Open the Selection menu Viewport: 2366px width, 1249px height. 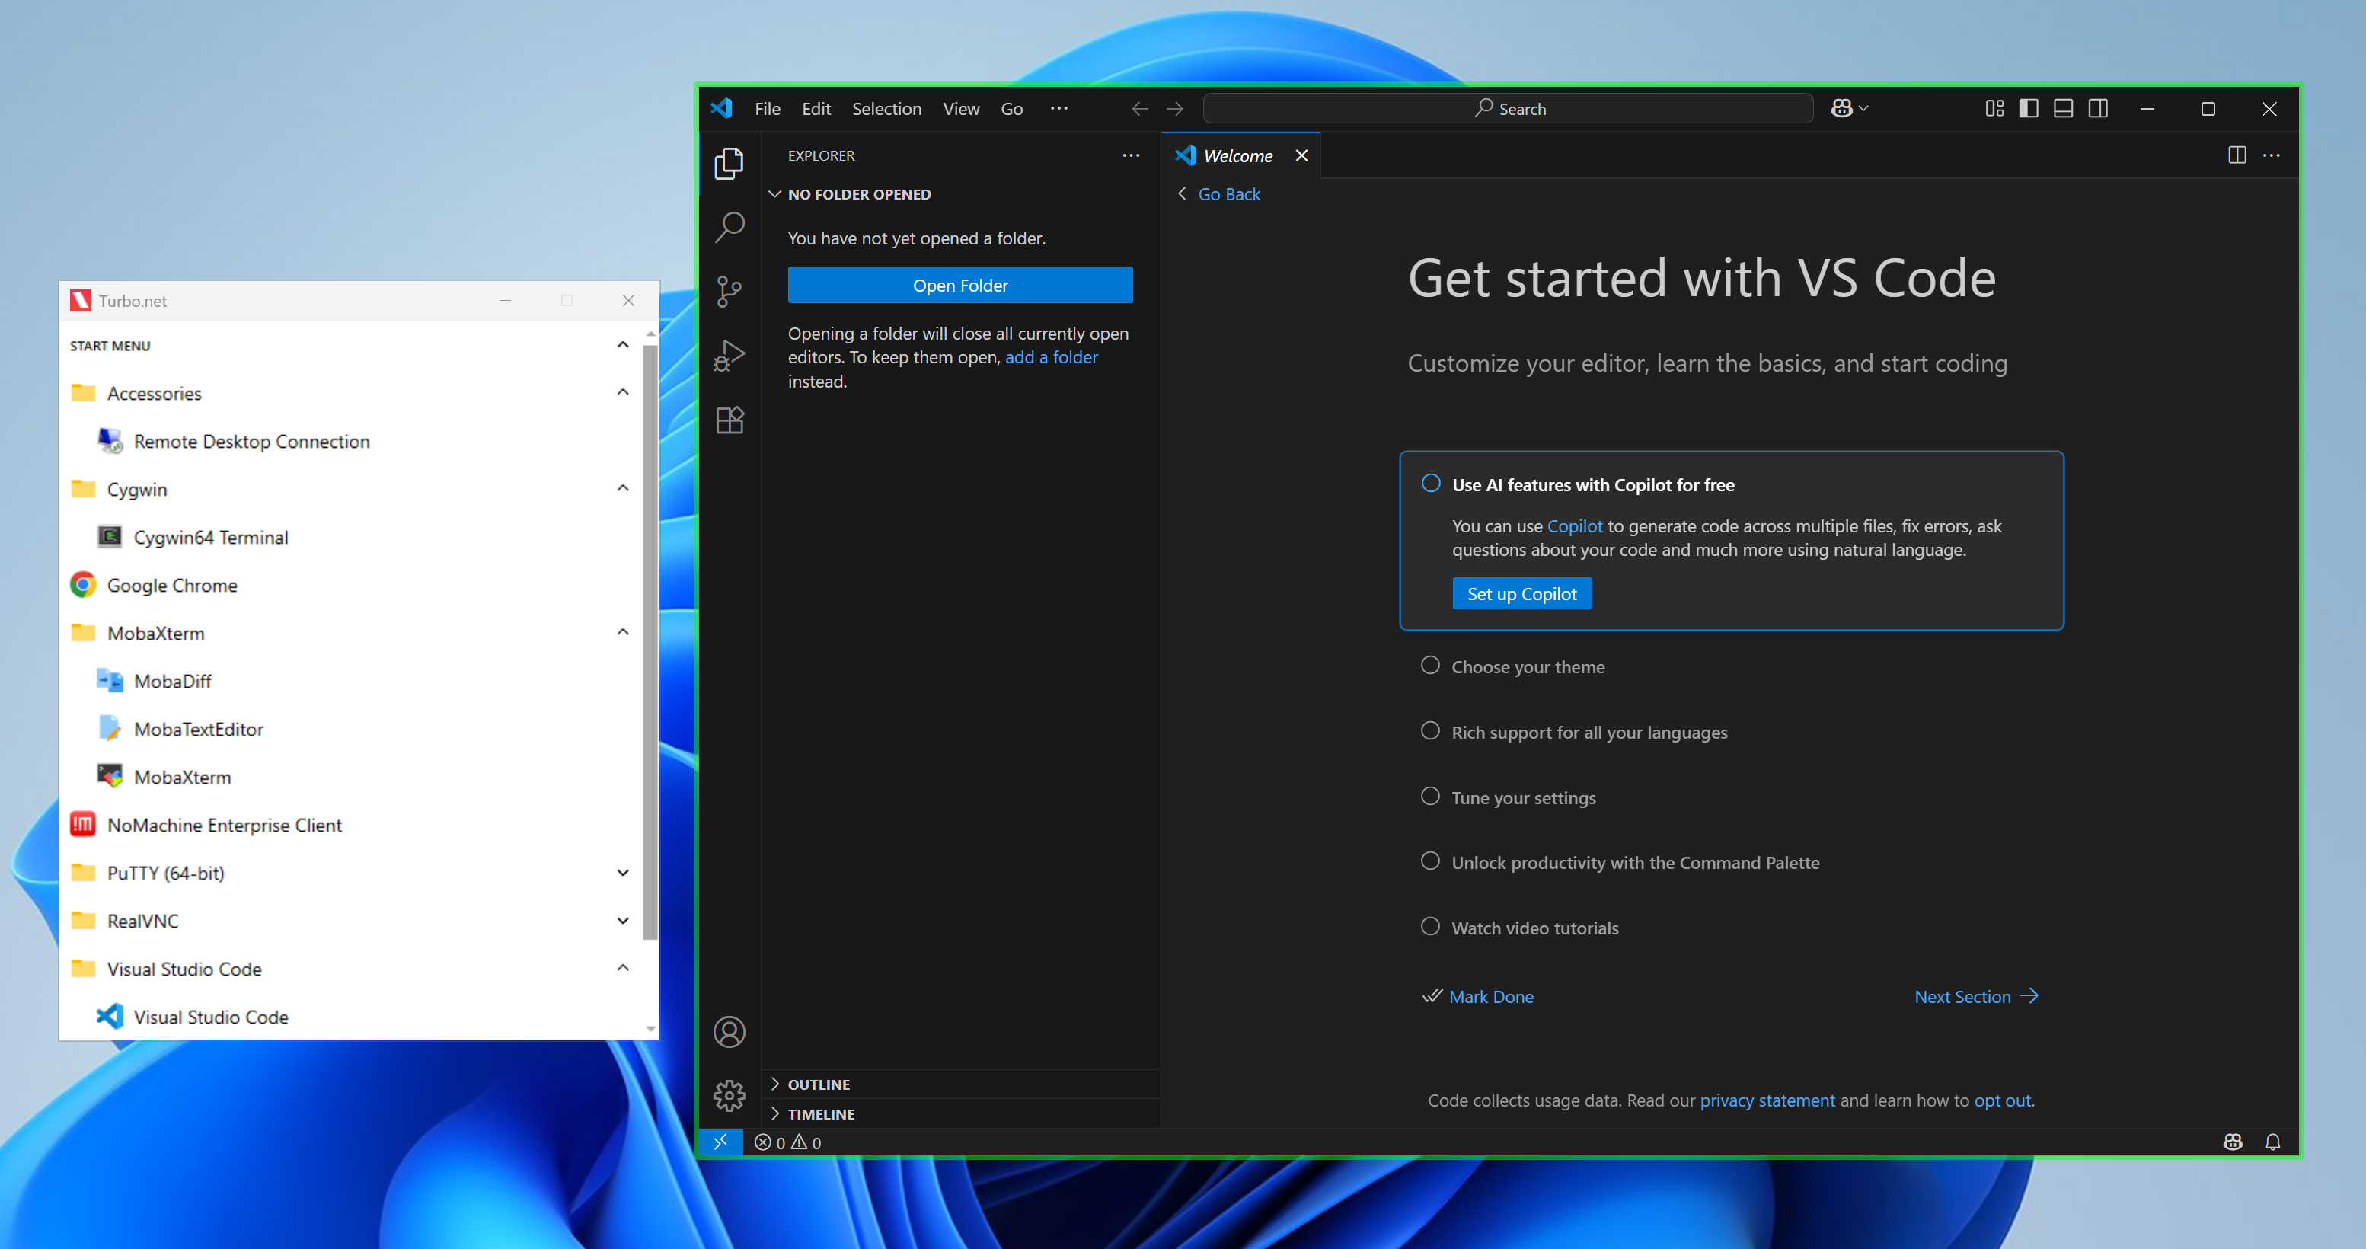[886, 108]
